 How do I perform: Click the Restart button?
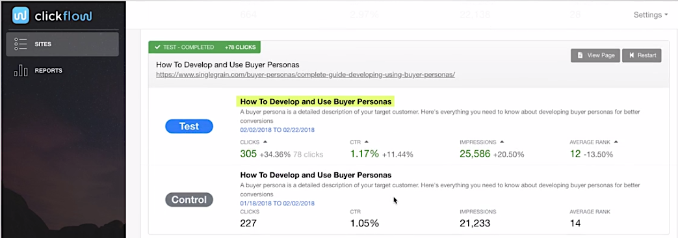(x=642, y=55)
